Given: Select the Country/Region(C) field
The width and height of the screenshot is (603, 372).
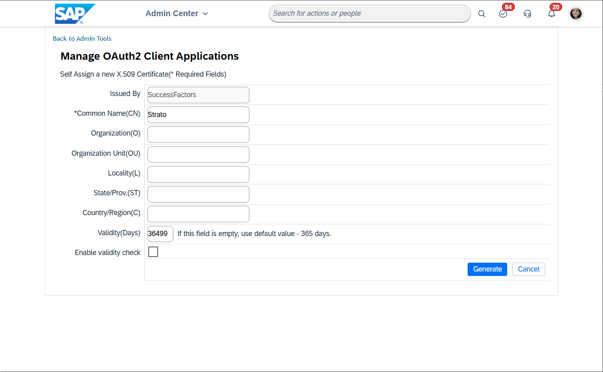Looking at the screenshot, I should [x=198, y=214].
